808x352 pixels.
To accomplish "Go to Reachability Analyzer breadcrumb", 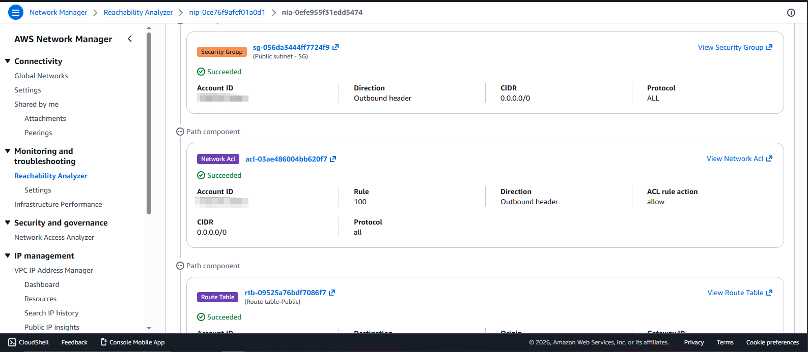I will (x=138, y=12).
